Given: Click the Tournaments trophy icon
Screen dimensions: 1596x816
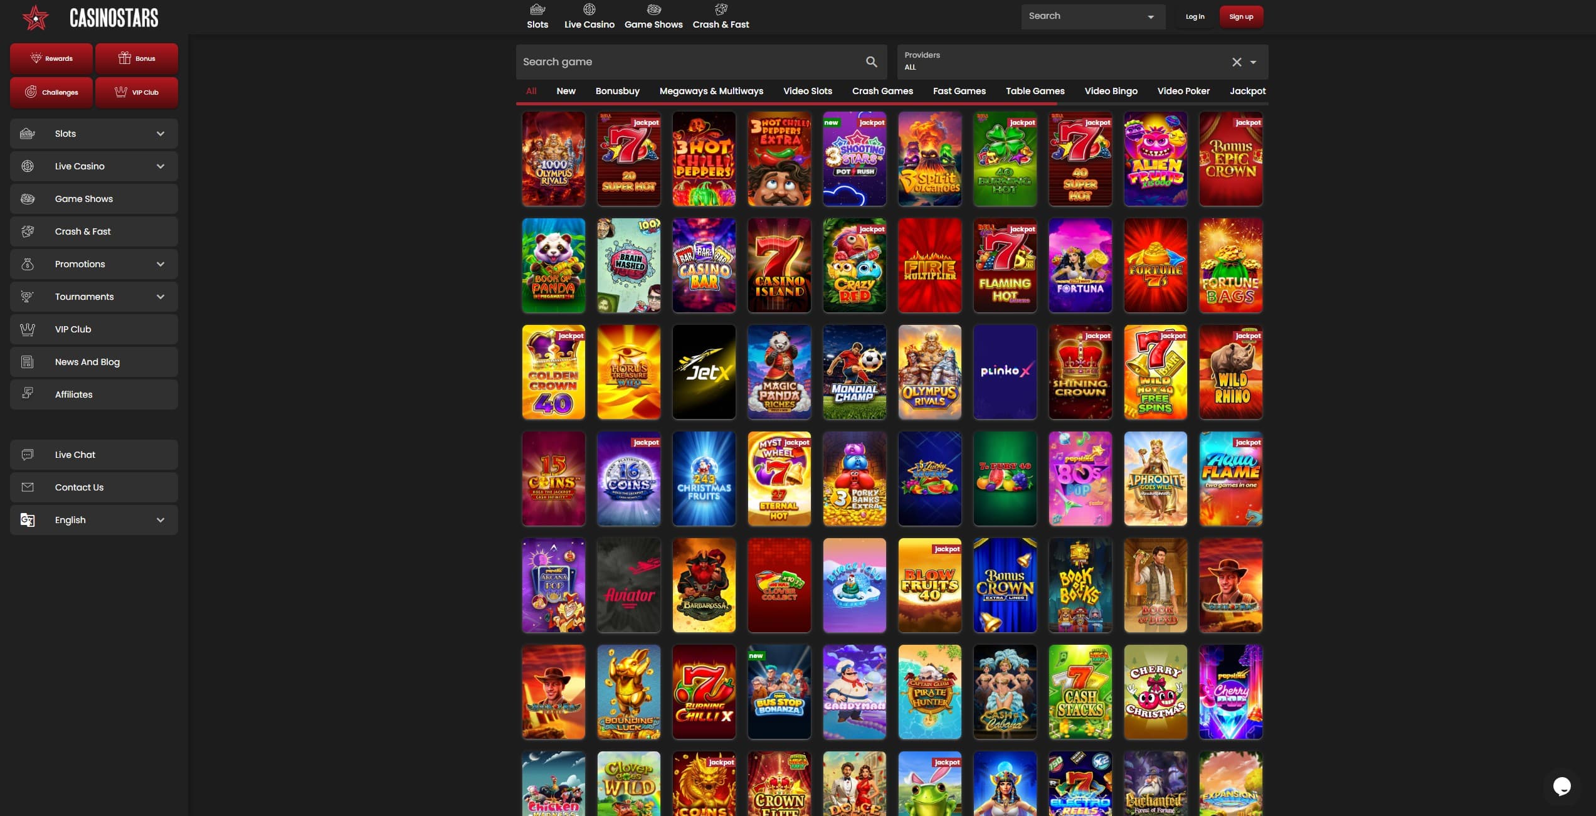Looking at the screenshot, I should (x=27, y=297).
